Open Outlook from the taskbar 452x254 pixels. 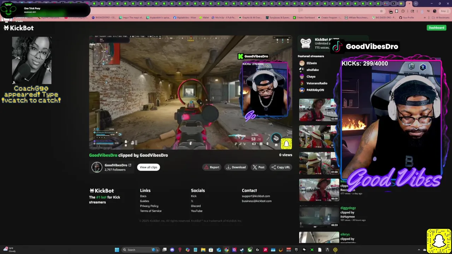pyautogui.click(x=219, y=250)
